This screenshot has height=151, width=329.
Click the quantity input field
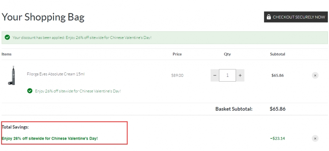[228, 75]
